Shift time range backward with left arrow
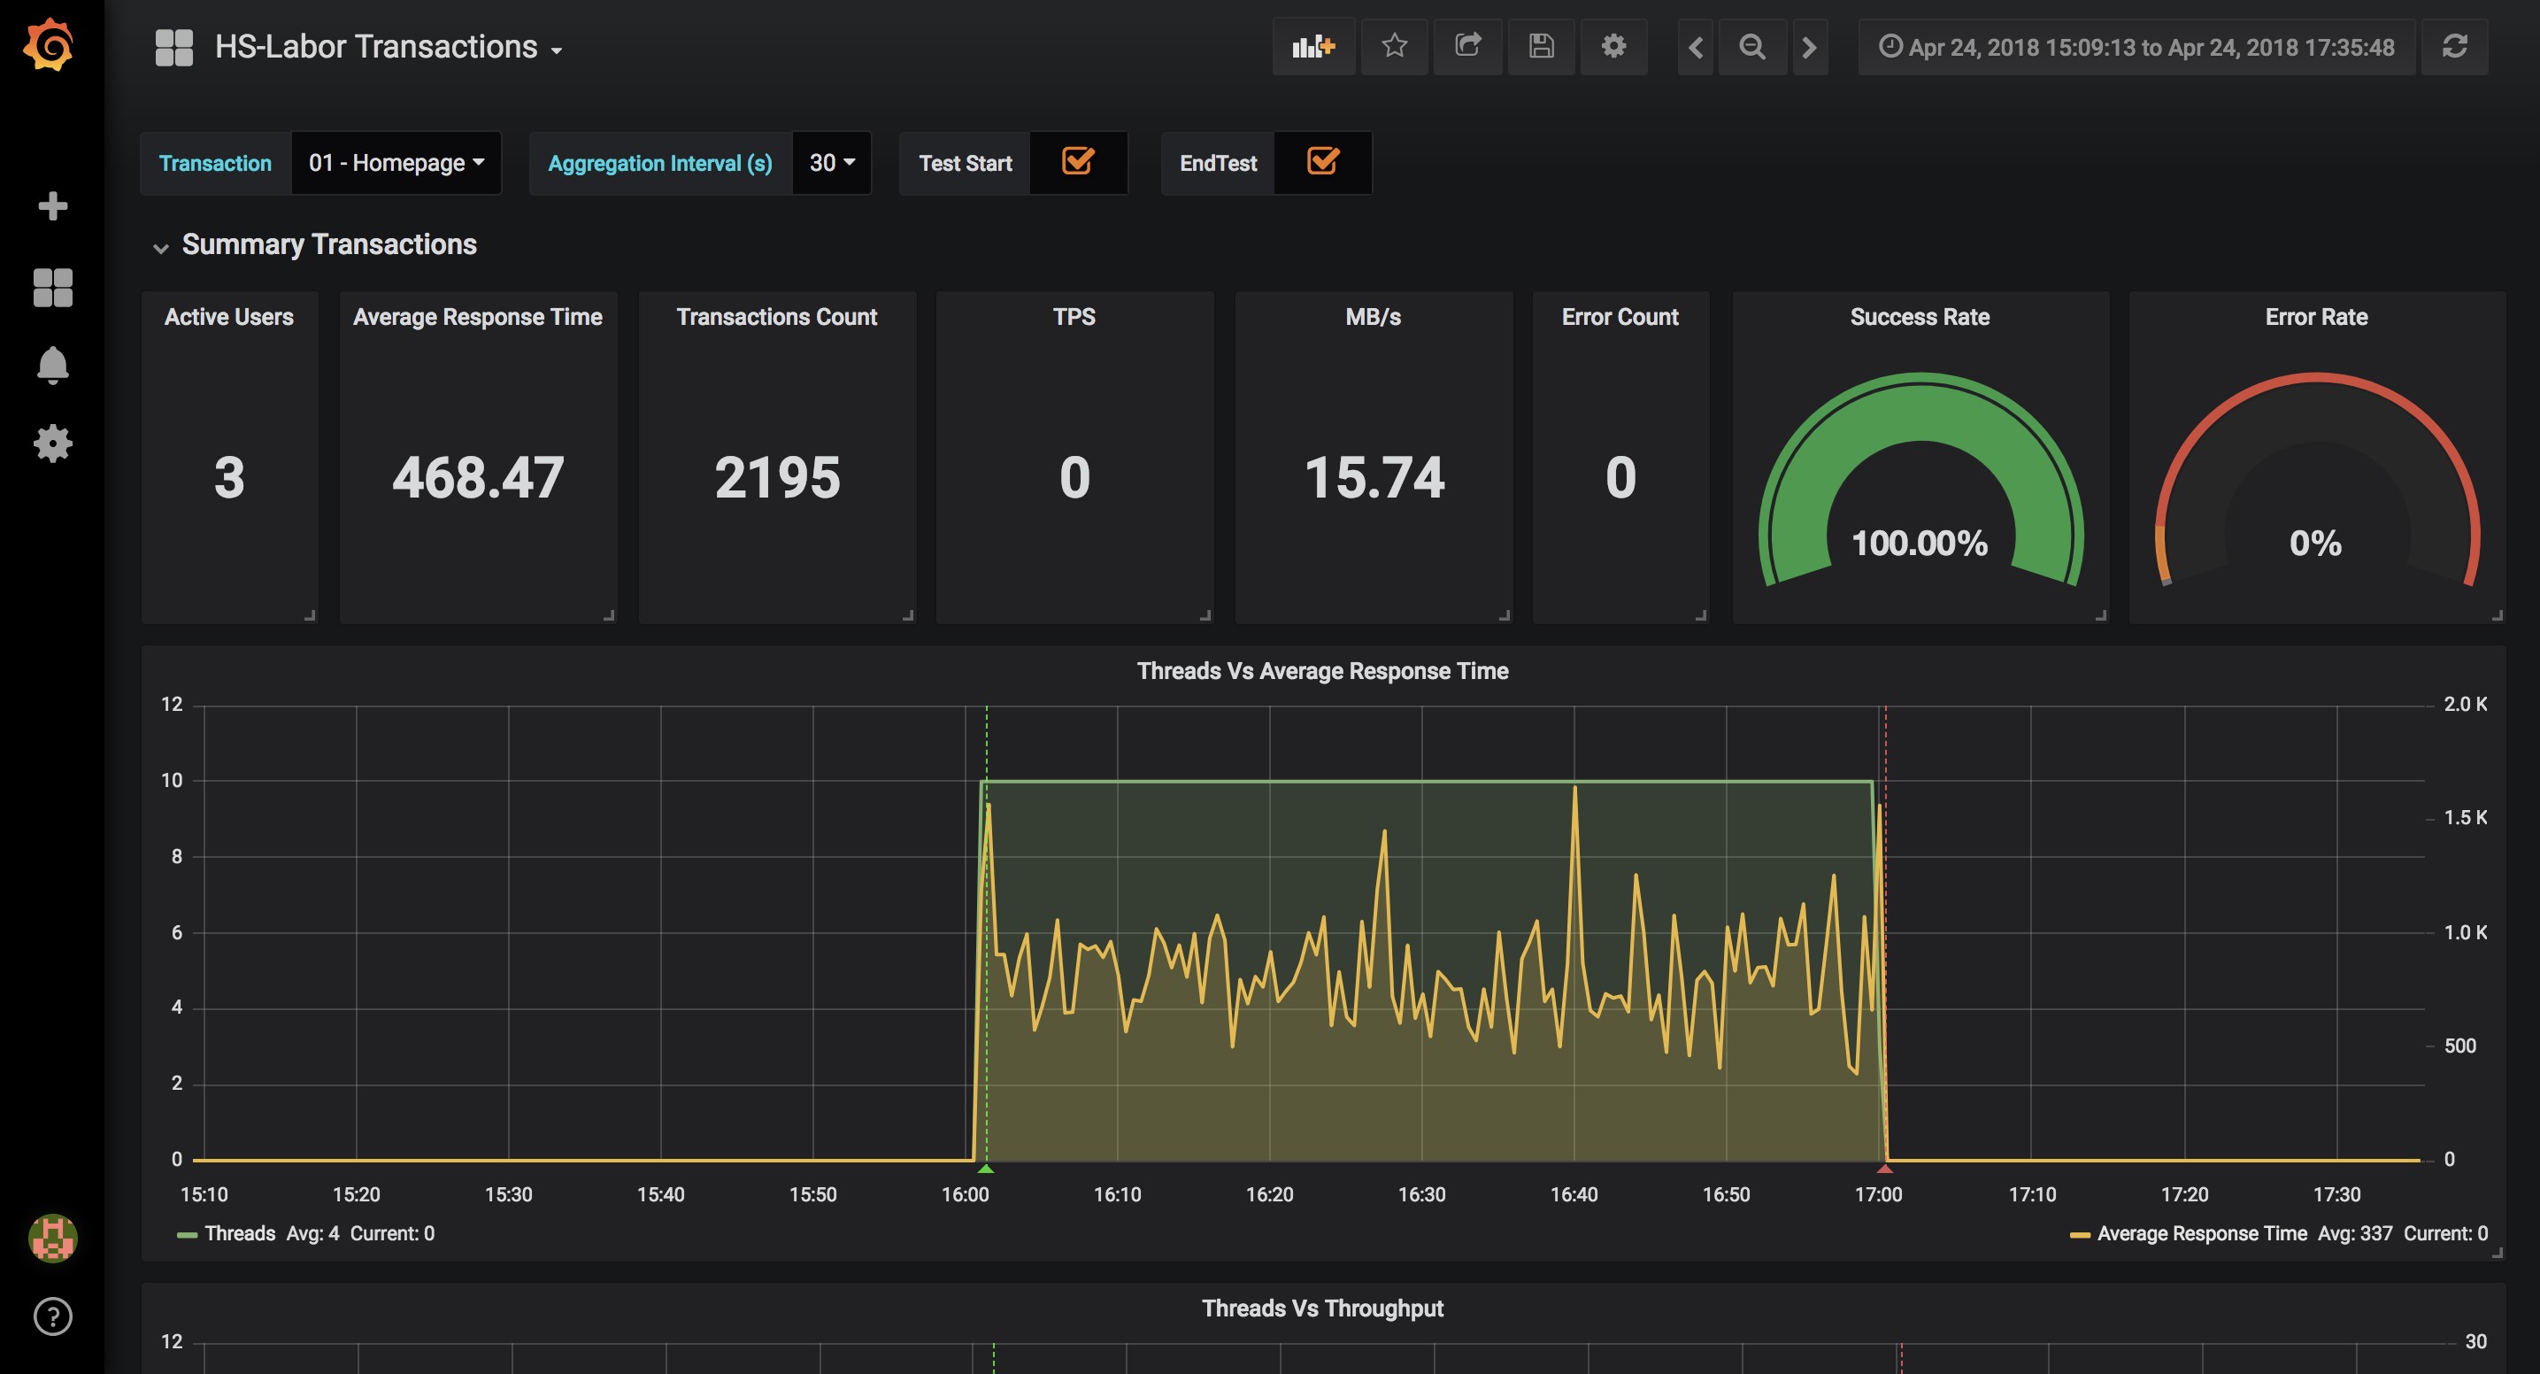 tap(1695, 46)
